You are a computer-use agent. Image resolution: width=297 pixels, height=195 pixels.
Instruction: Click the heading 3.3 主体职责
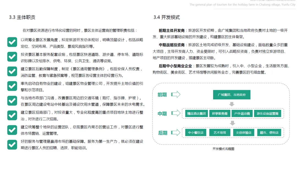pyautogui.click(x=22, y=17)
